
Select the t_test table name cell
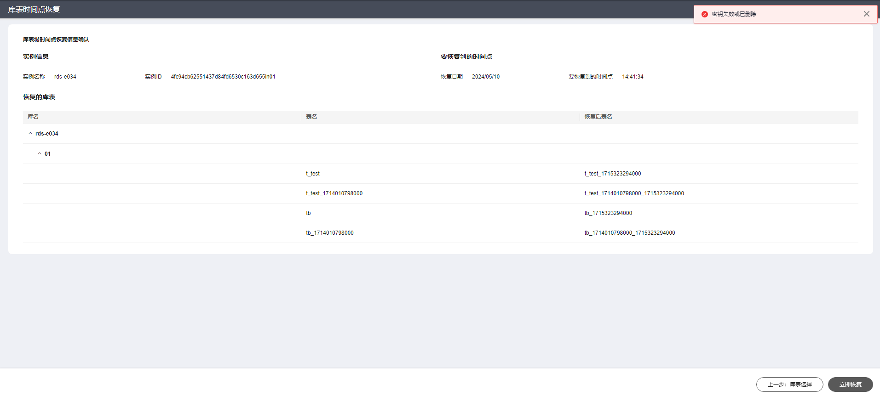[313, 174]
